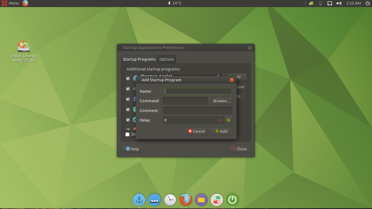This screenshot has height=209, width=372.
Task: Click the green power icon in the dock
Action: tap(232, 200)
